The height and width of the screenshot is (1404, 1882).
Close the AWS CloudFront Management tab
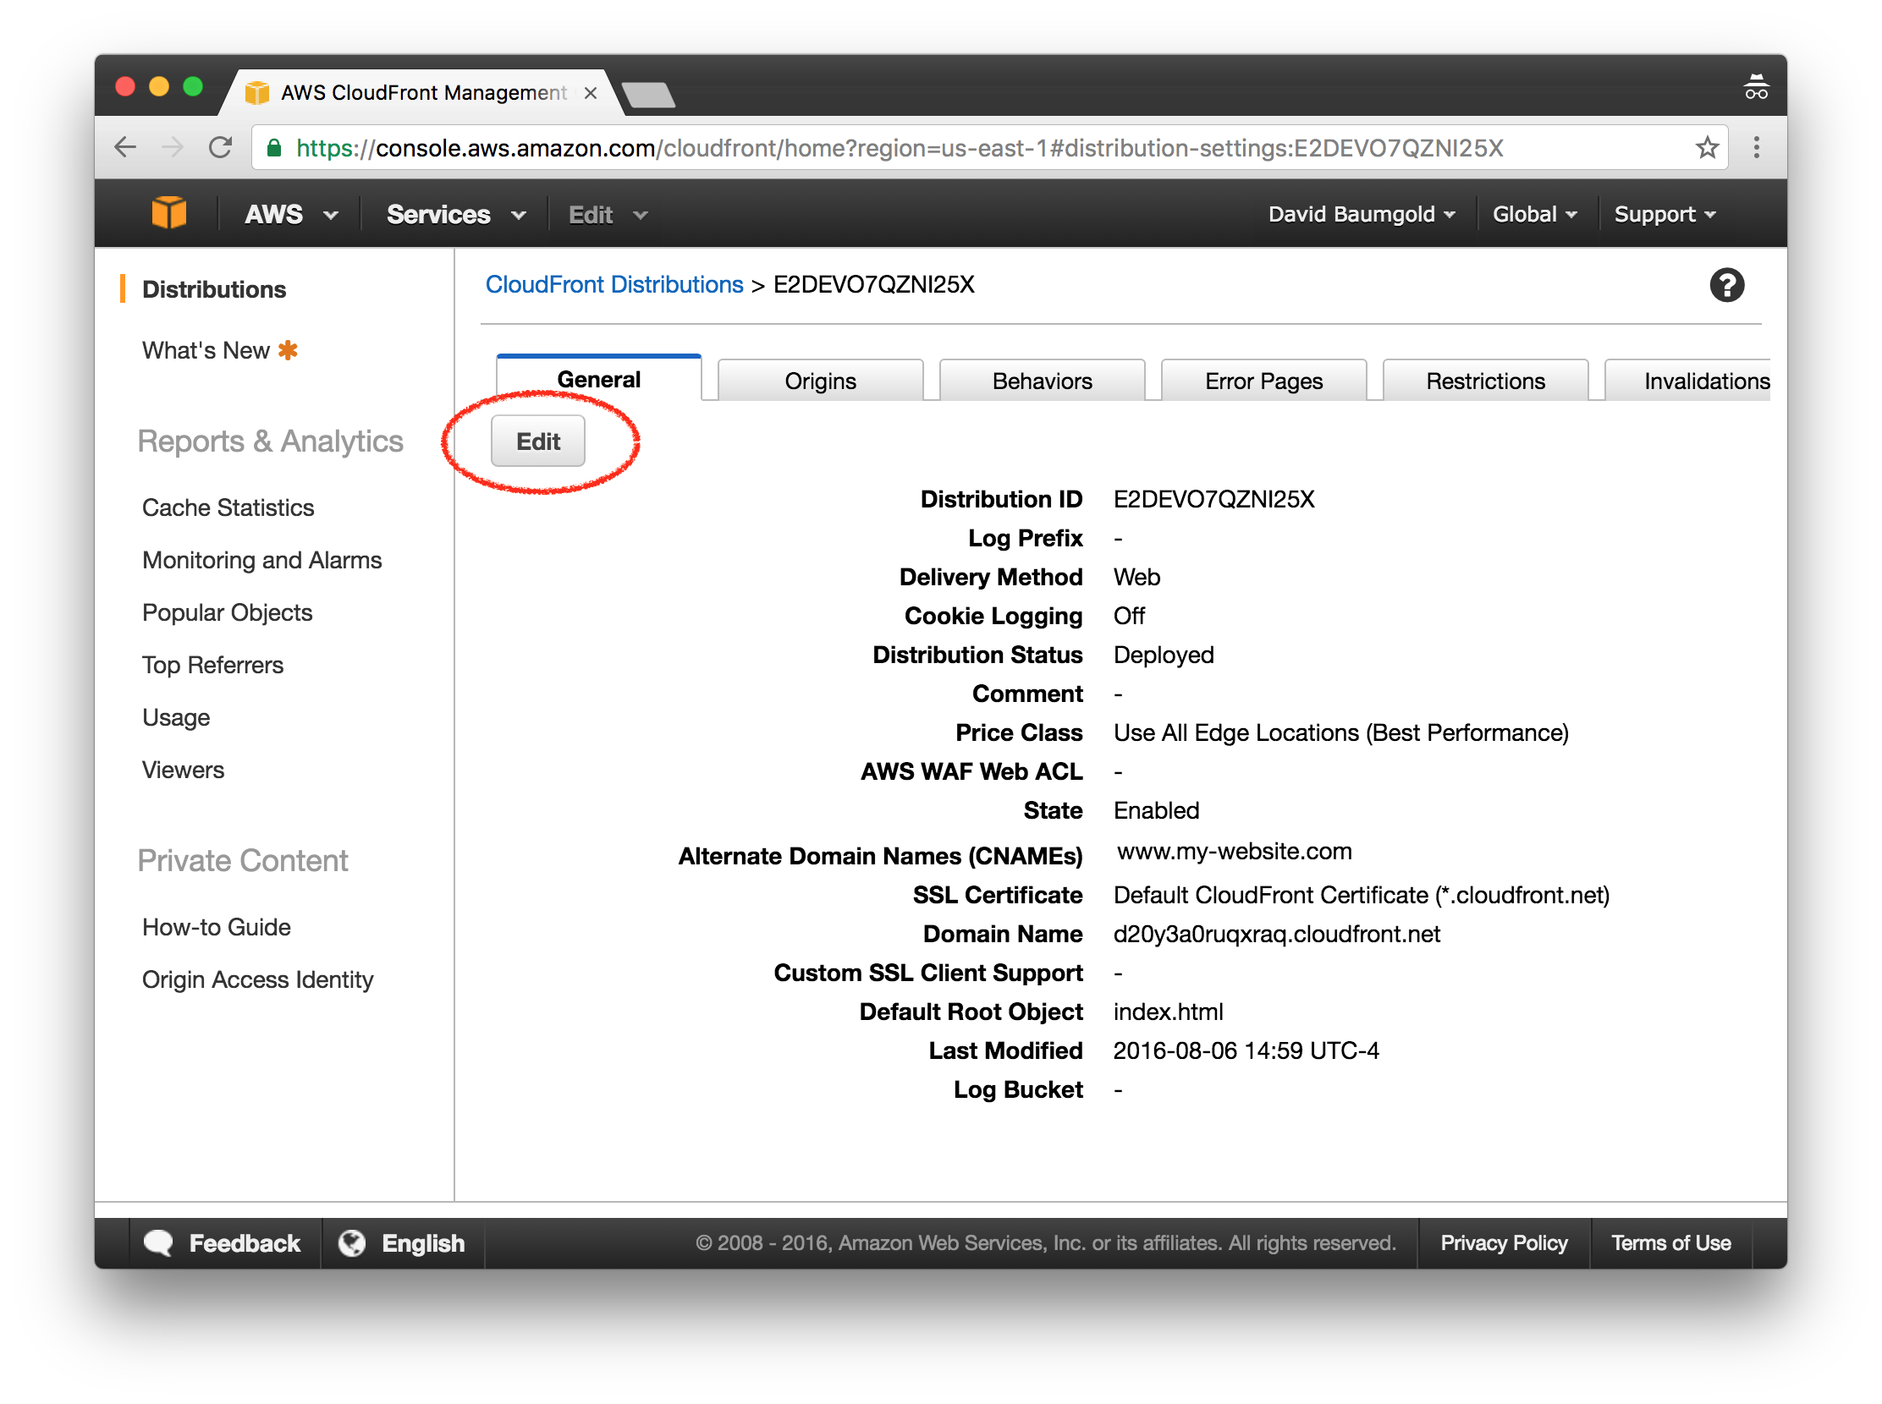pyautogui.click(x=590, y=93)
